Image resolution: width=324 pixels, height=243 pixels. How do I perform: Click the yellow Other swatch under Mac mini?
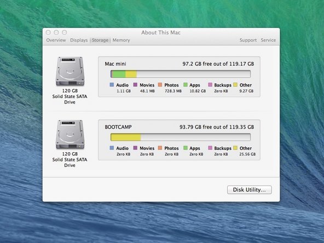click(235, 85)
